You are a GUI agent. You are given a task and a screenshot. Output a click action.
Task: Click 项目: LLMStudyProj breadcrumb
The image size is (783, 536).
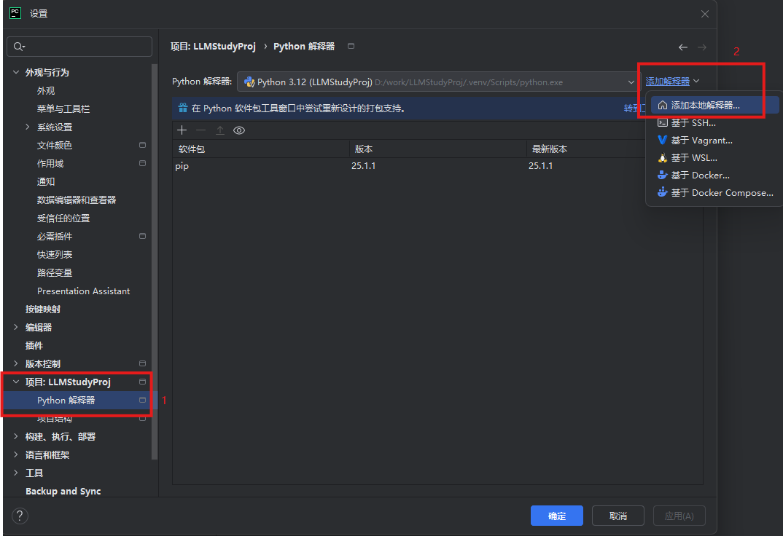click(x=213, y=47)
